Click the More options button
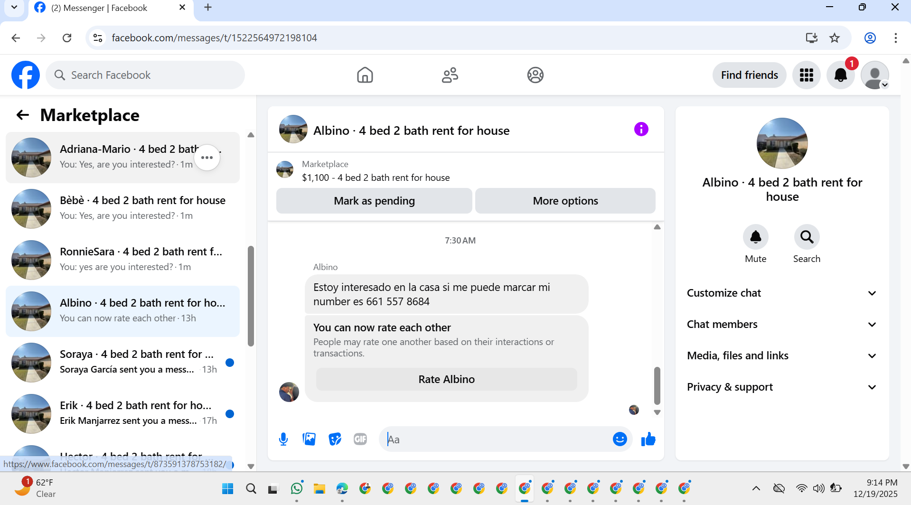911x505 pixels. pos(565,201)
